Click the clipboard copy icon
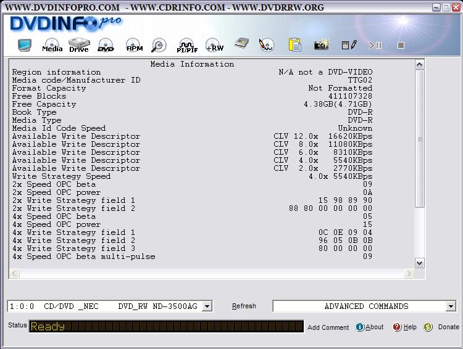463x349 pixels. click(x=294, y=45)
